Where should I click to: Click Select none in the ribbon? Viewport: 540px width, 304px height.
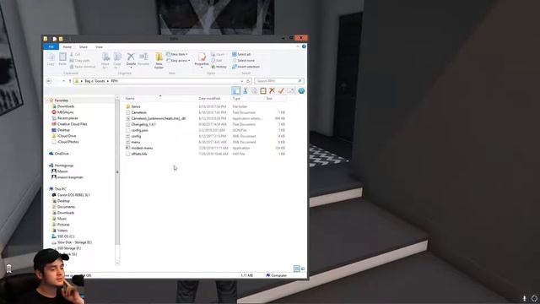tap(244, 60)
